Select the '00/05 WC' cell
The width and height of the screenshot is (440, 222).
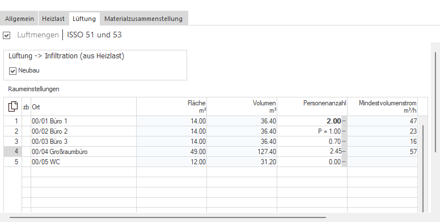(83, 162)
